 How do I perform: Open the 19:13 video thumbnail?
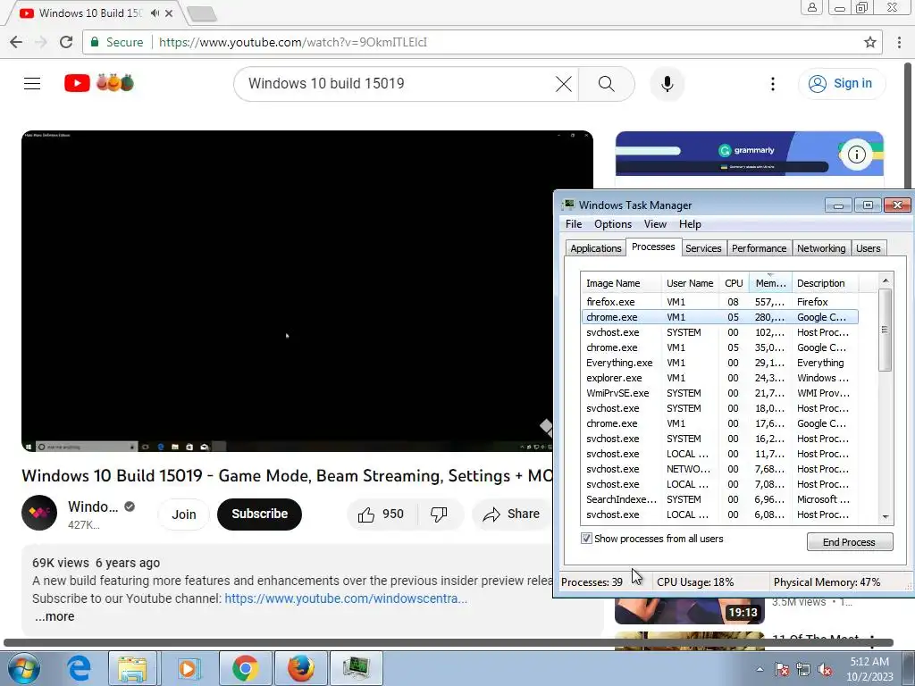click(x=689, y=611)
